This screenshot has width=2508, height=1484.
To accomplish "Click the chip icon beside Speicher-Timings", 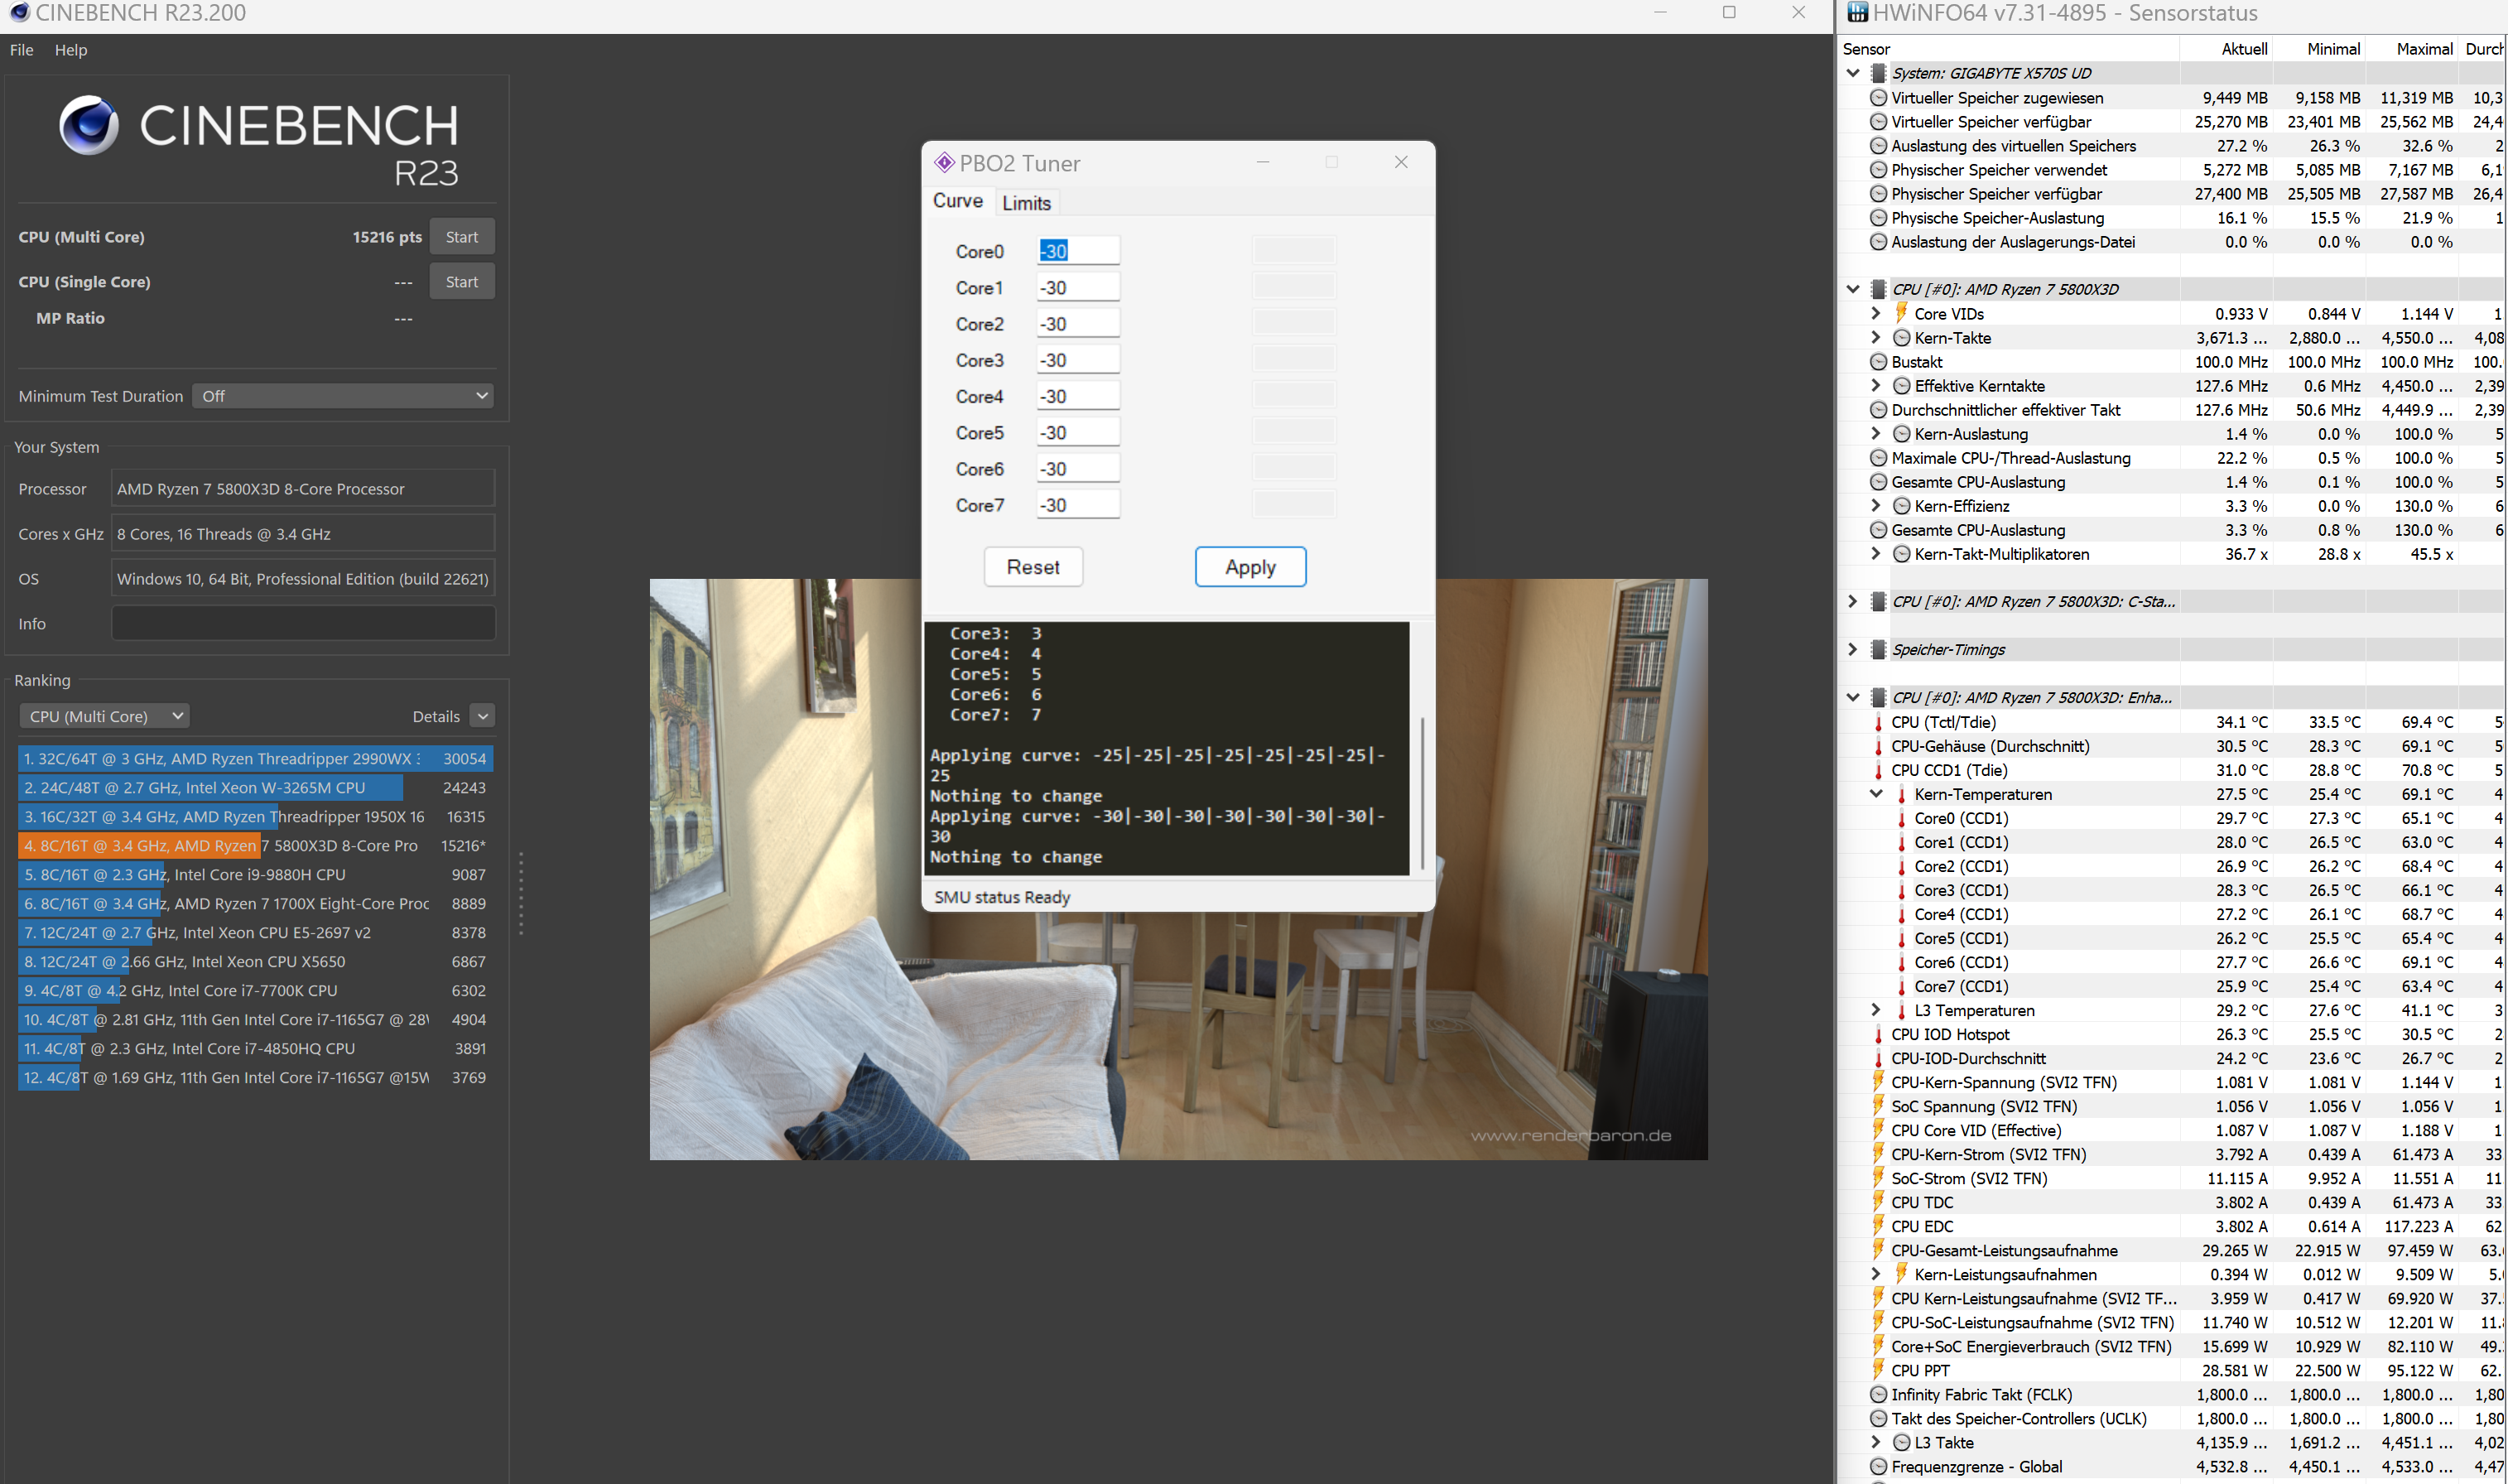I will point(1880,649).
